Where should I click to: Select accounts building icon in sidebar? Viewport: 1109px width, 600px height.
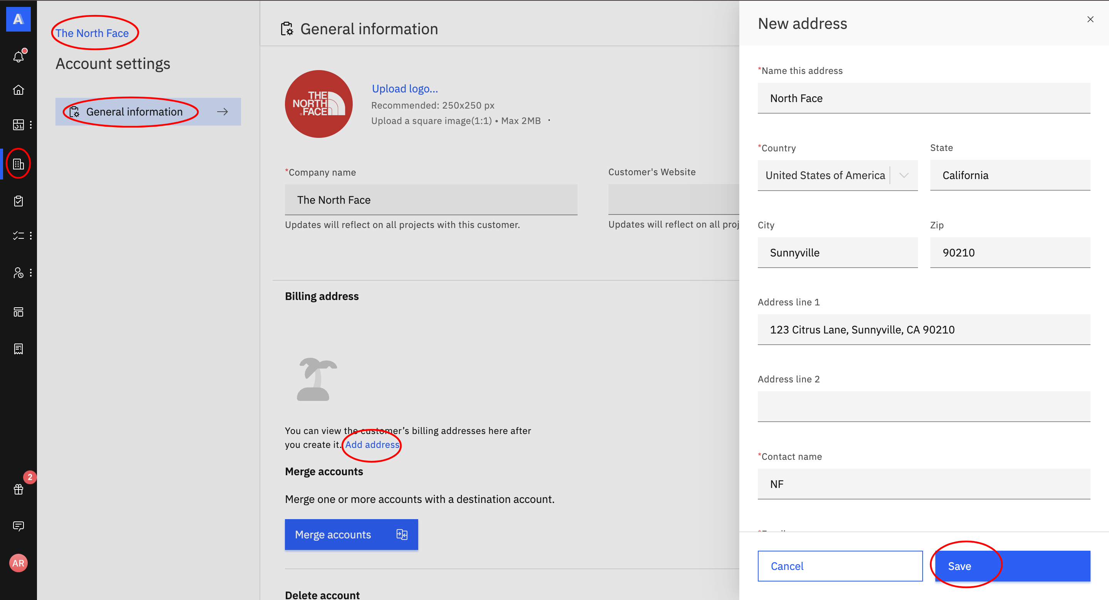(x=18, y=164)
